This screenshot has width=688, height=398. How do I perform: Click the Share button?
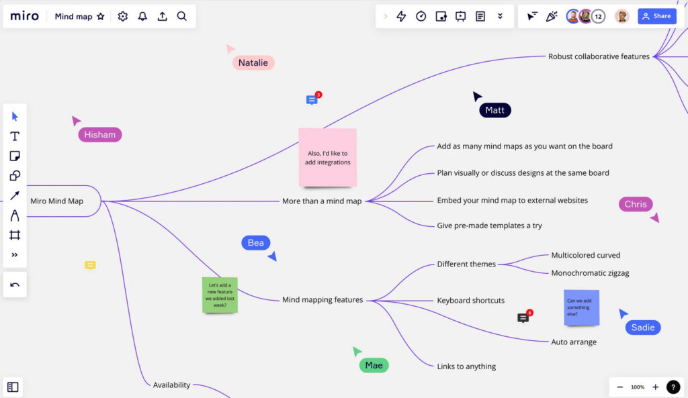656,16
